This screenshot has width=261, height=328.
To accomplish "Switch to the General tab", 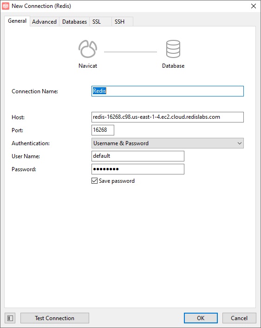I will coord(17,21).
